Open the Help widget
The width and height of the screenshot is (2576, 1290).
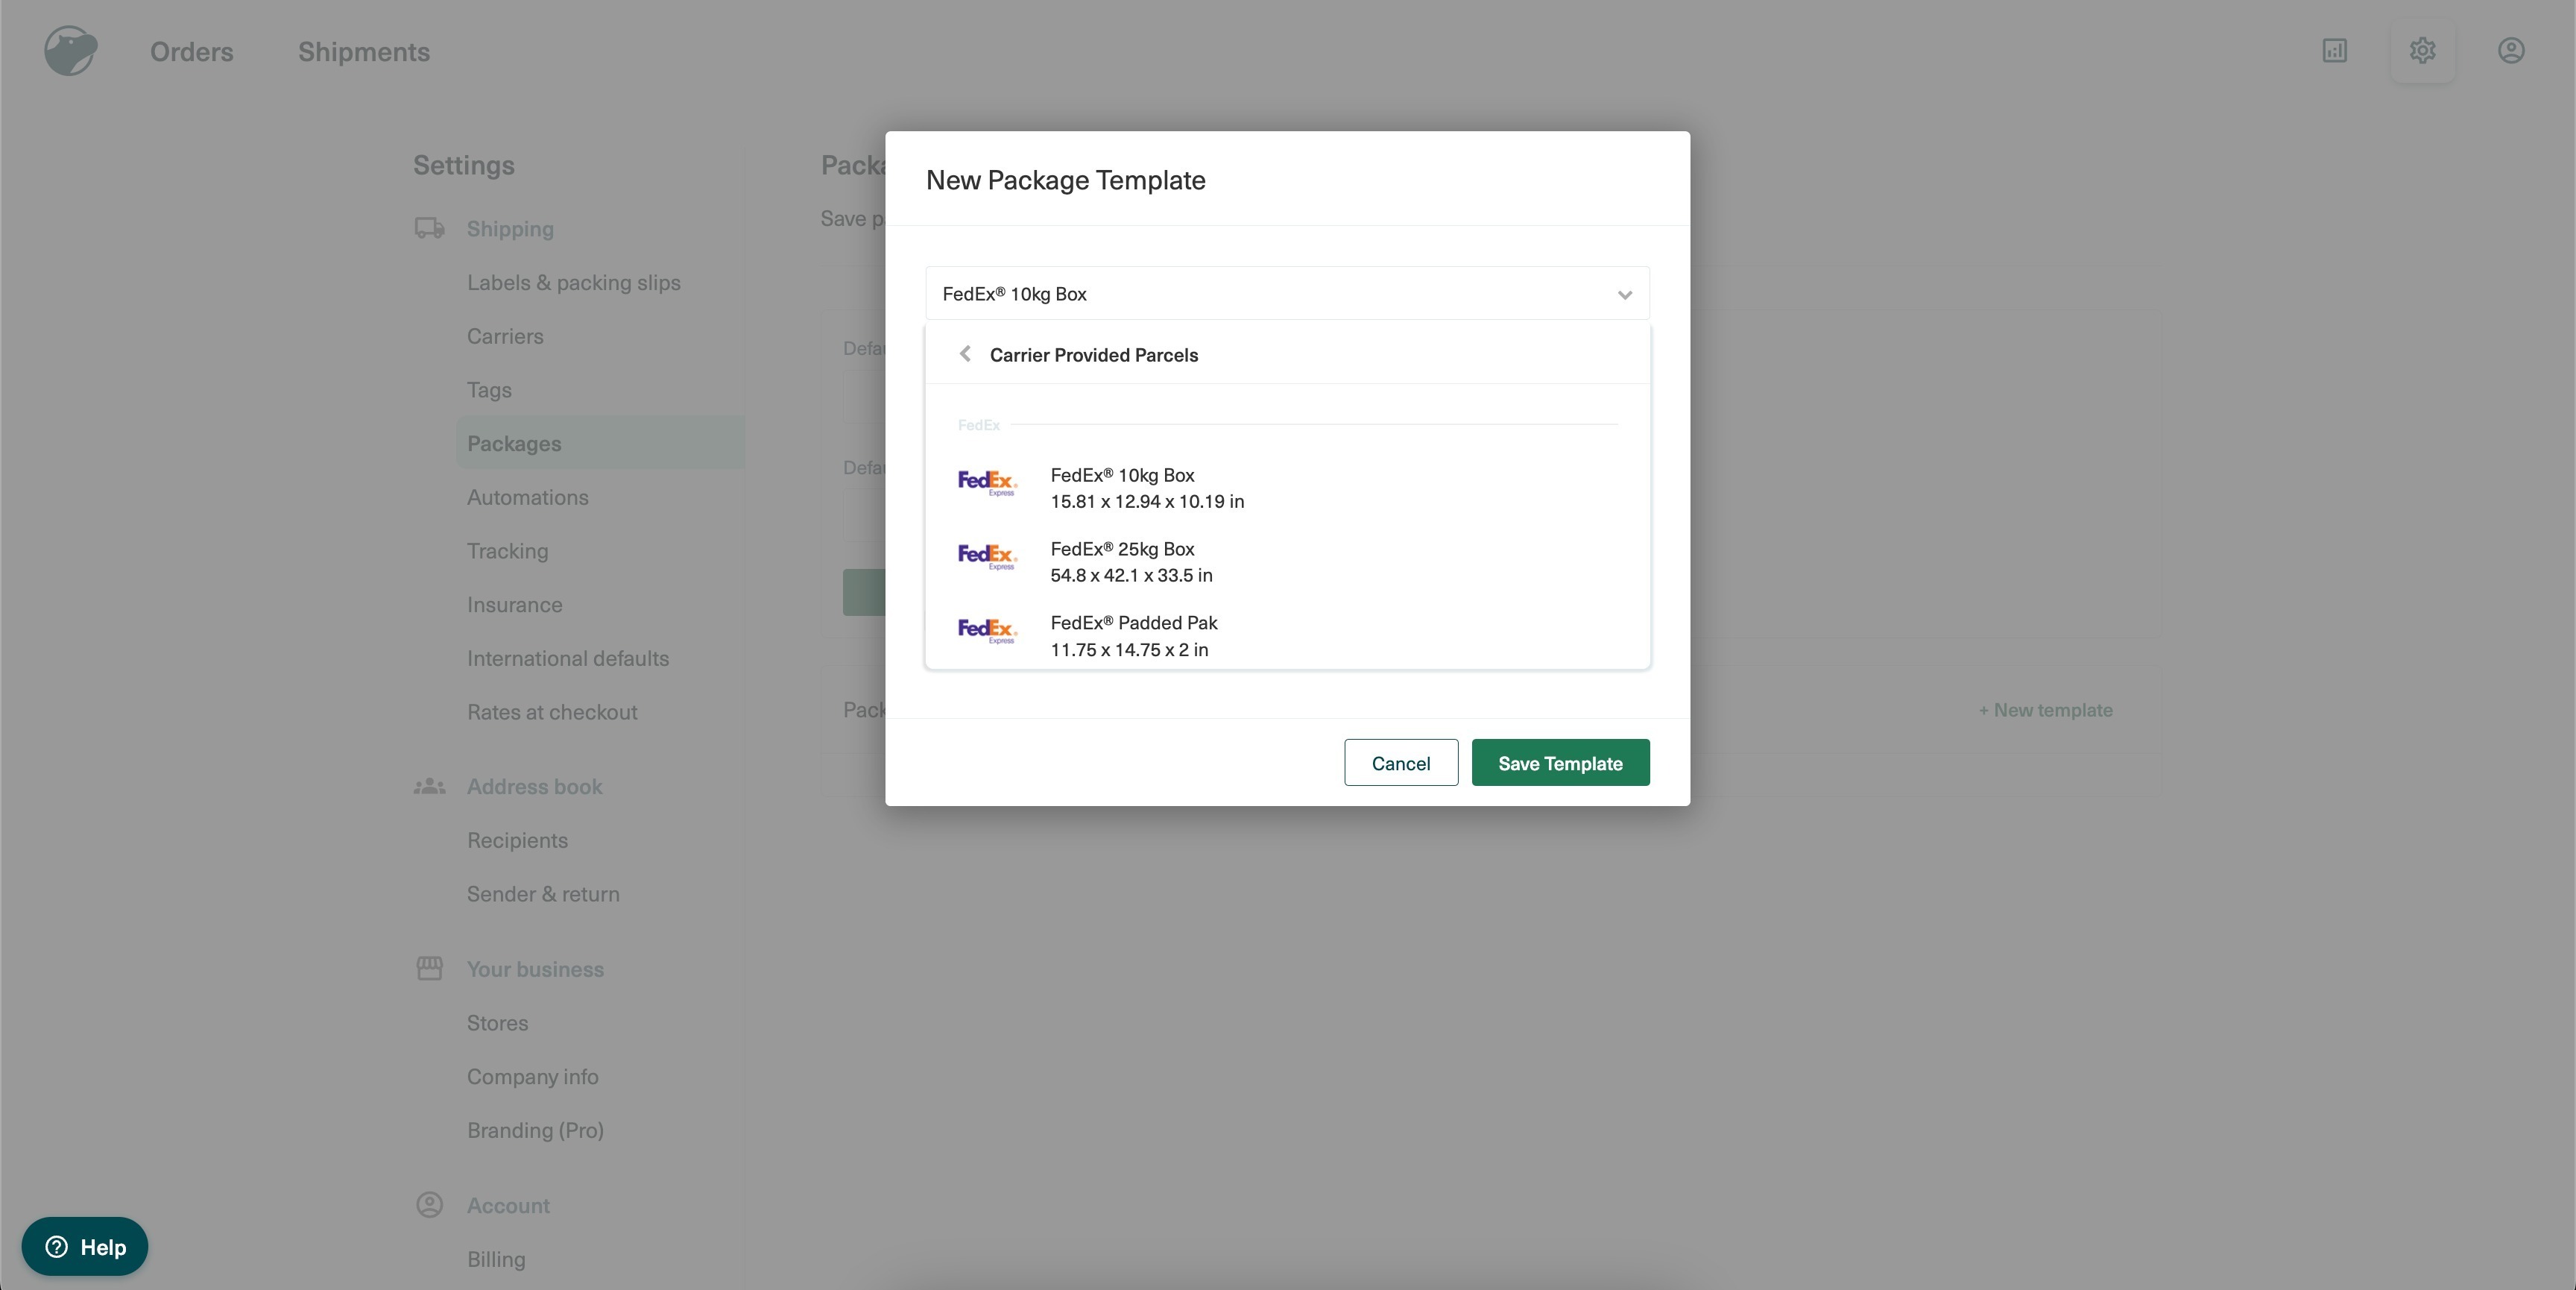[85, 1246]
